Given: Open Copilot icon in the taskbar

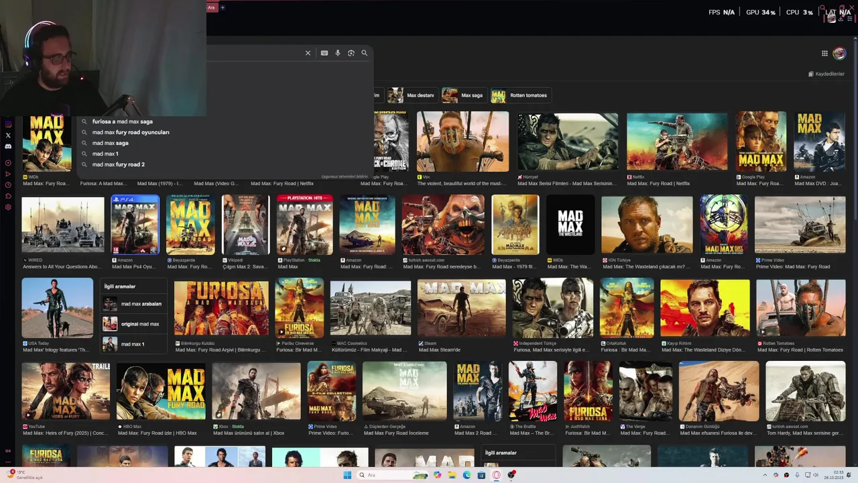Looking at the screenshot, I should pos(438,475).
